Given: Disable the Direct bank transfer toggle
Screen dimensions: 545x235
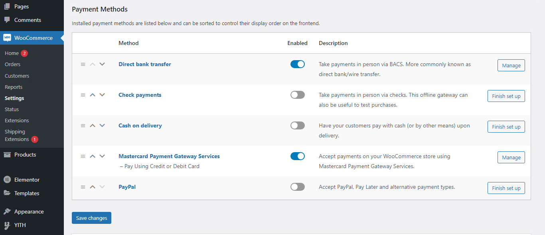Looking at the screenshot, I should click(298, 64).
